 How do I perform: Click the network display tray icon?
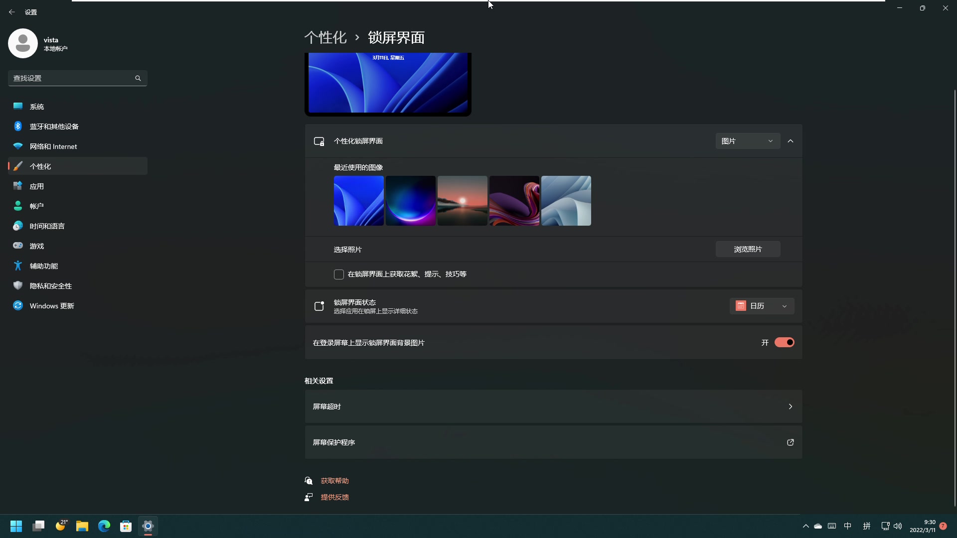tap(885, 526)
